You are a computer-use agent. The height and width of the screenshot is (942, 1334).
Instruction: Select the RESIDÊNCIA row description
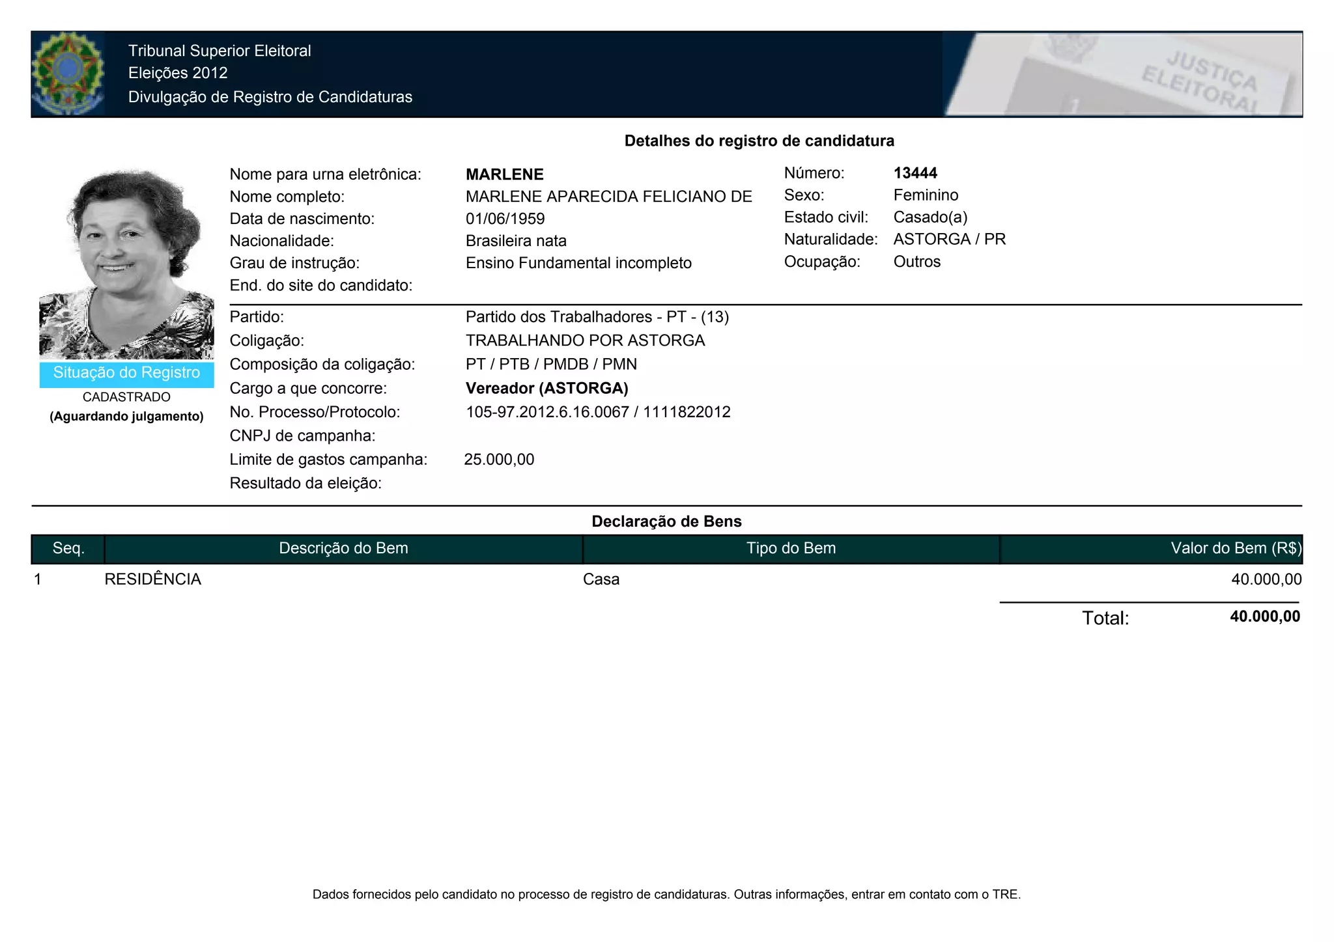[x=153, y=579]
